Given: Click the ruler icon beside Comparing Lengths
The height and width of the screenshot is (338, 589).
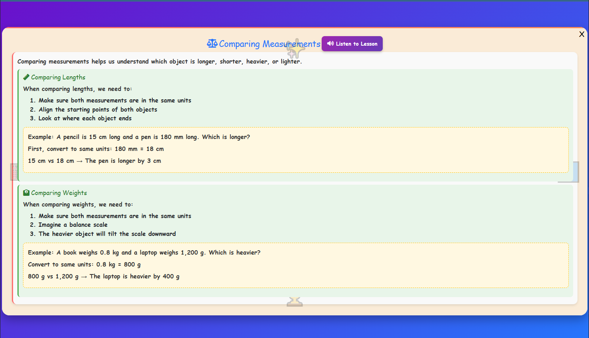Looking at the screenshot, I should [26, 77].
